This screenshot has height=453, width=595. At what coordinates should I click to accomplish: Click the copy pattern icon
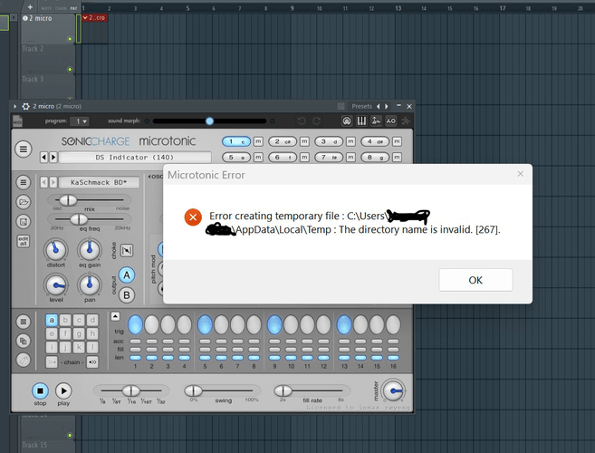24,341
